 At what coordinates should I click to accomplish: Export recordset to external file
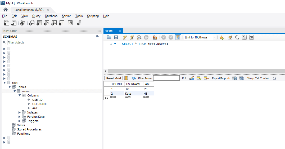click(x=234, y=78)
